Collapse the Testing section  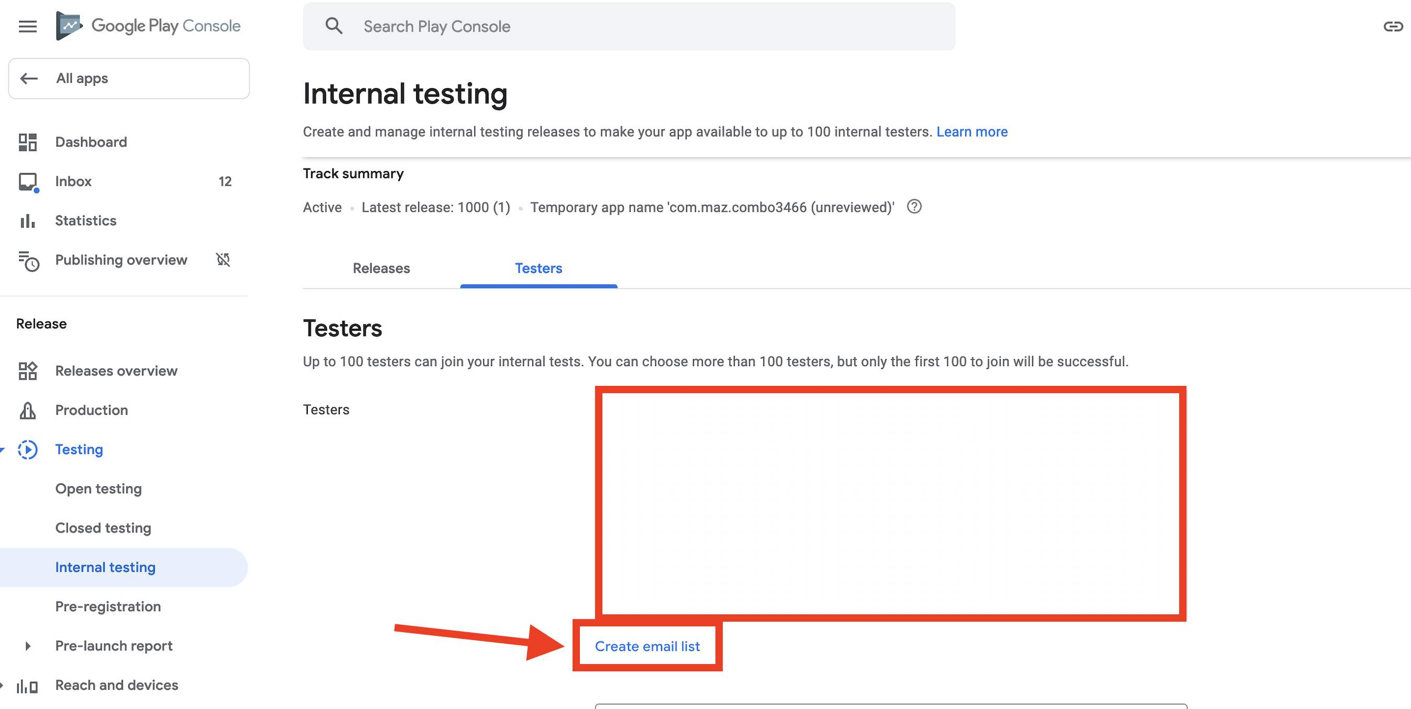(x=3, y=450)
